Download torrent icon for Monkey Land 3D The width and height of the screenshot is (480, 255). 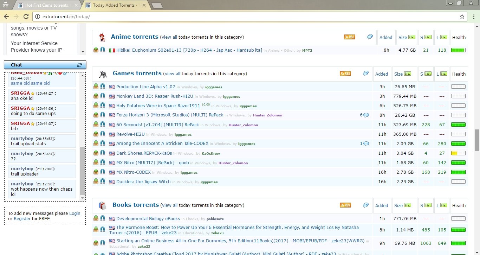(x=96, y=96)
